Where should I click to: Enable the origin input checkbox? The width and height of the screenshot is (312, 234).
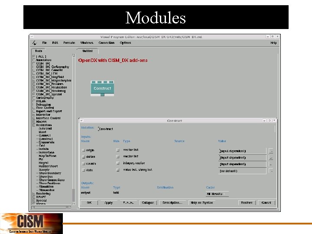(x=83, y=150)
